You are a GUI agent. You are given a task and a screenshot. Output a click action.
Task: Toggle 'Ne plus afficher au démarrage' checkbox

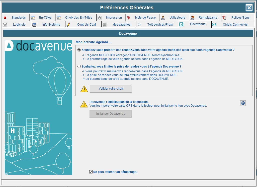(91, 172)
